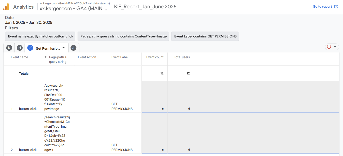
Task: Select the H tab
Action: (20, 48)
